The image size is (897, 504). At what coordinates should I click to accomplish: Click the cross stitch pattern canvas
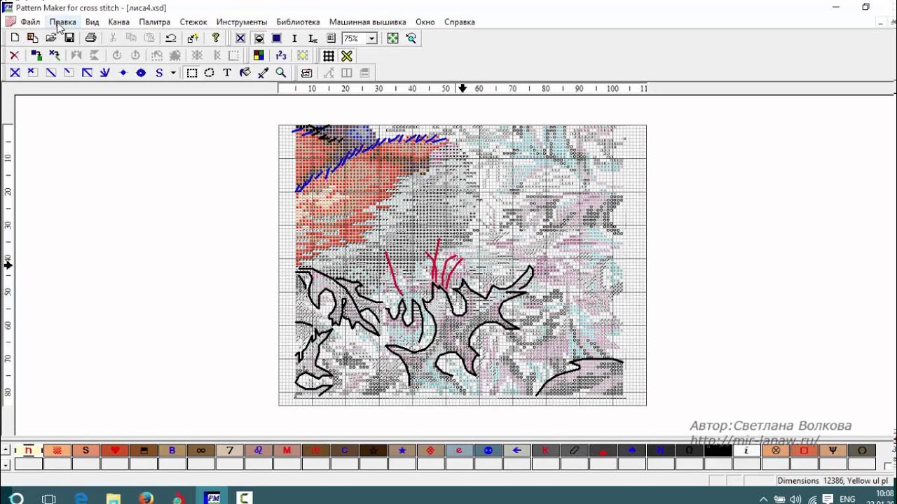tap(463, 265)
